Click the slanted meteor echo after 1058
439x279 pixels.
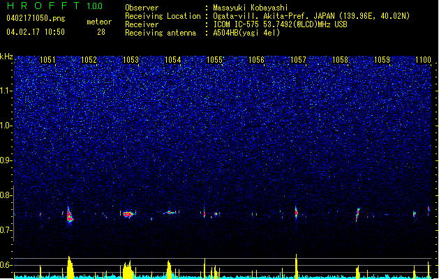357,214
